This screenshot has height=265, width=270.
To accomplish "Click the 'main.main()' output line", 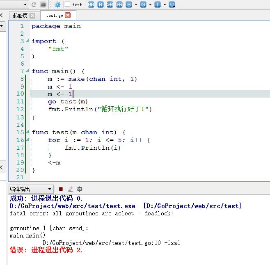I will pyautogui.click(x=27, y=235).
